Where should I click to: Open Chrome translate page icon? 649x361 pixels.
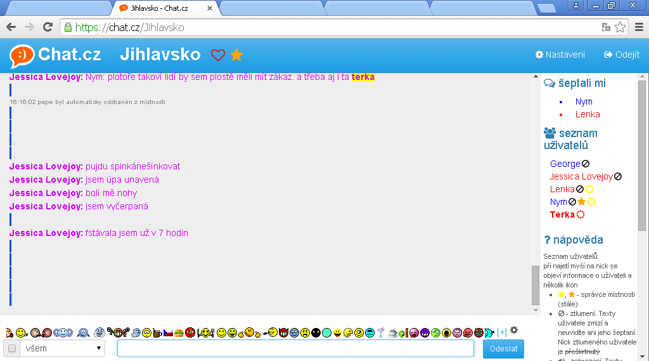tap(606, 27)
